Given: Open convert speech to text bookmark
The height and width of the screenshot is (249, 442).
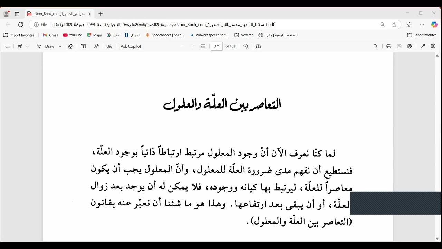Looking at the screenshot, I should (209, 35).
